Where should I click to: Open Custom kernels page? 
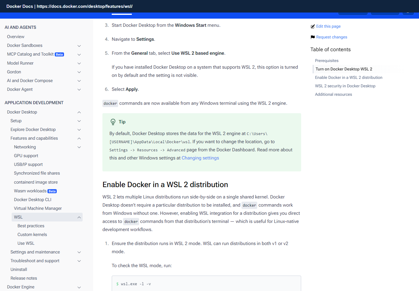point(32,235)
